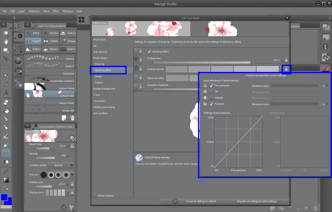The image size is (332, 212).
Task: Select the Hand tool in the toolbar
Action: pyautogui.click(x=6, y=41)
